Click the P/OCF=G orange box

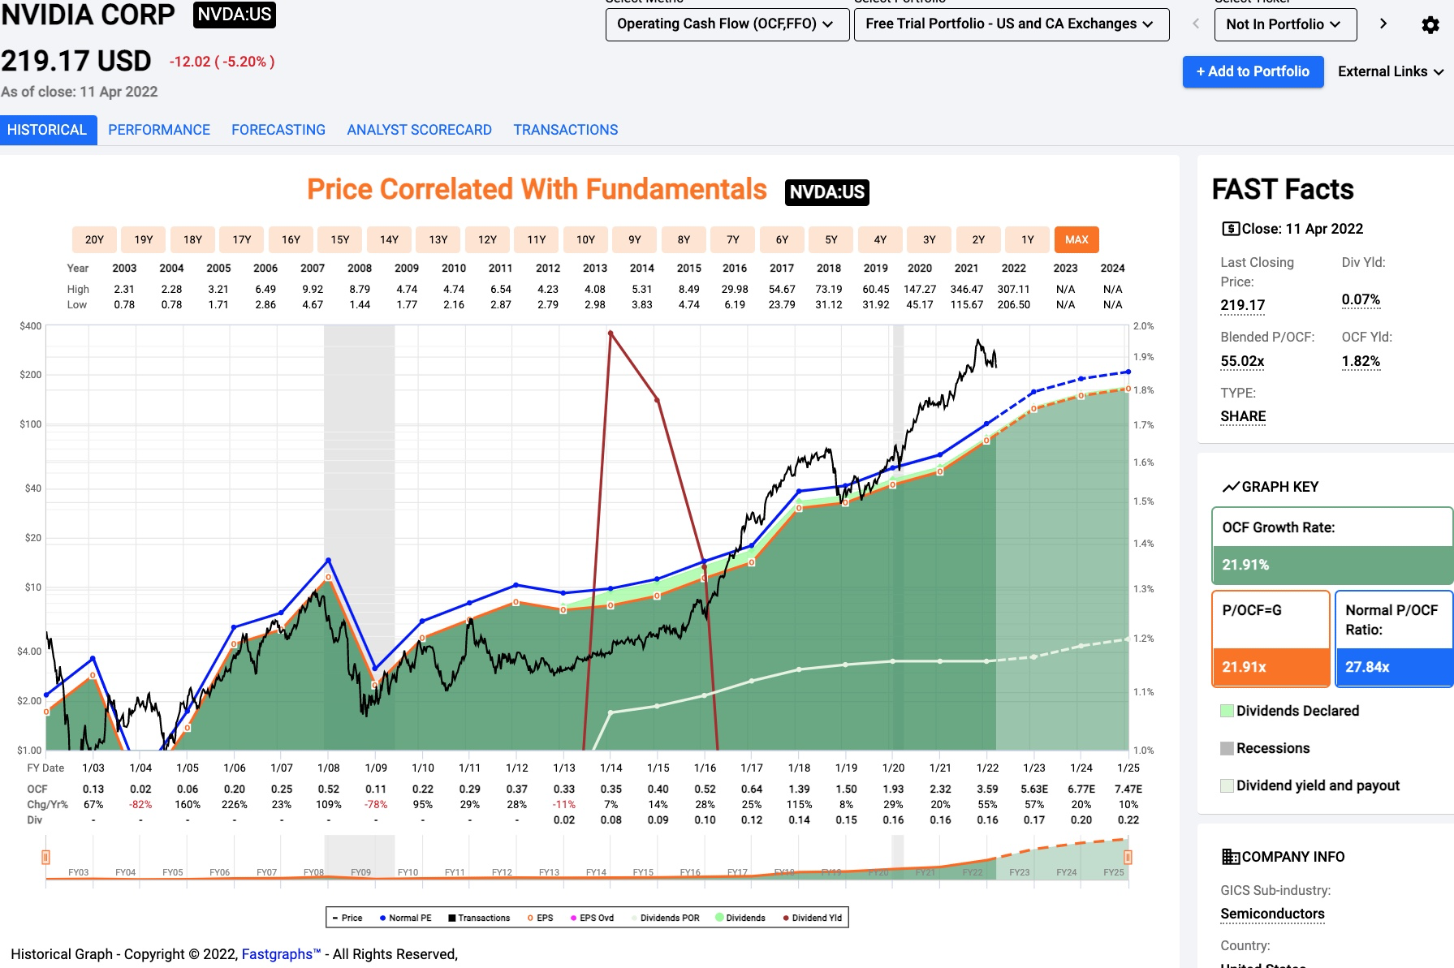click(x=1271, y=639)
